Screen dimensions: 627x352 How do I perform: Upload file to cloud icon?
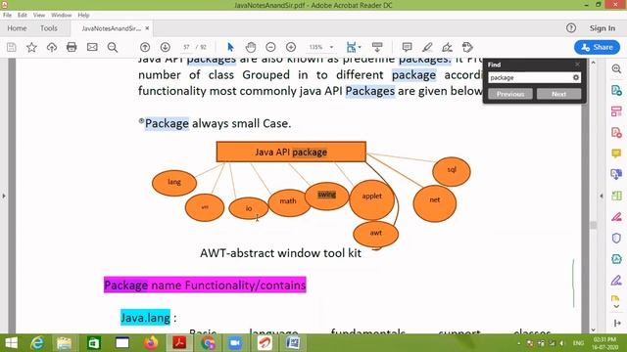coord(52,47)
